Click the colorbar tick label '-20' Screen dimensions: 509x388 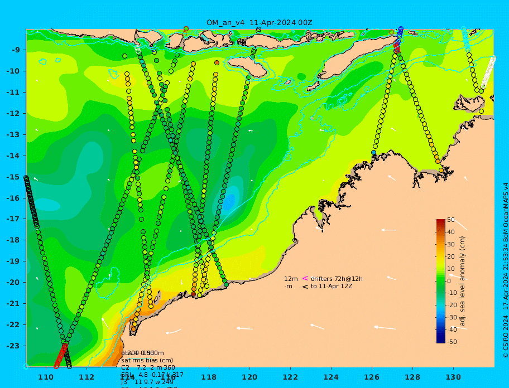(x=452, y=305)
